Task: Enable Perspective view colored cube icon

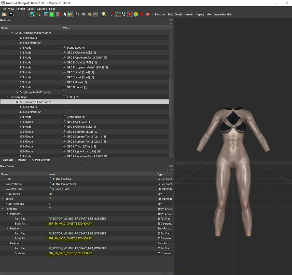Action: click(x=70, y=14)
